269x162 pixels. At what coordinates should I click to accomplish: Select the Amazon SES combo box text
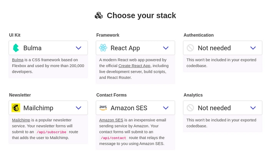129,108
